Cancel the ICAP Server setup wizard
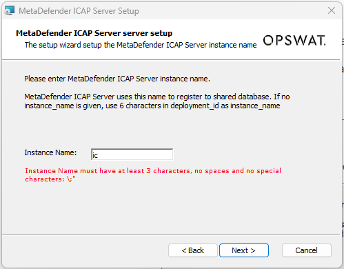 coord(307,250)
